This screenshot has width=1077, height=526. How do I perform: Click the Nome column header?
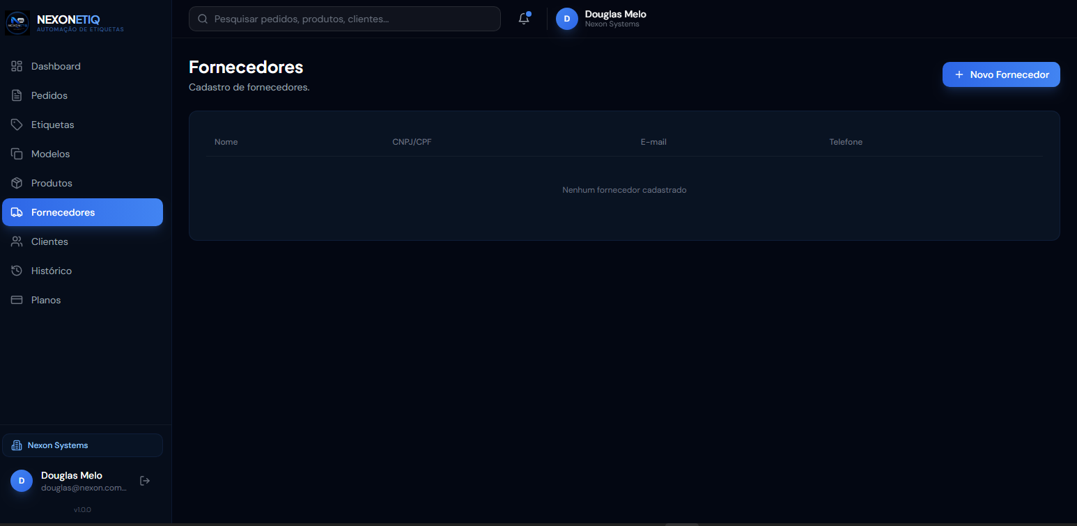(x=226, y=142)
